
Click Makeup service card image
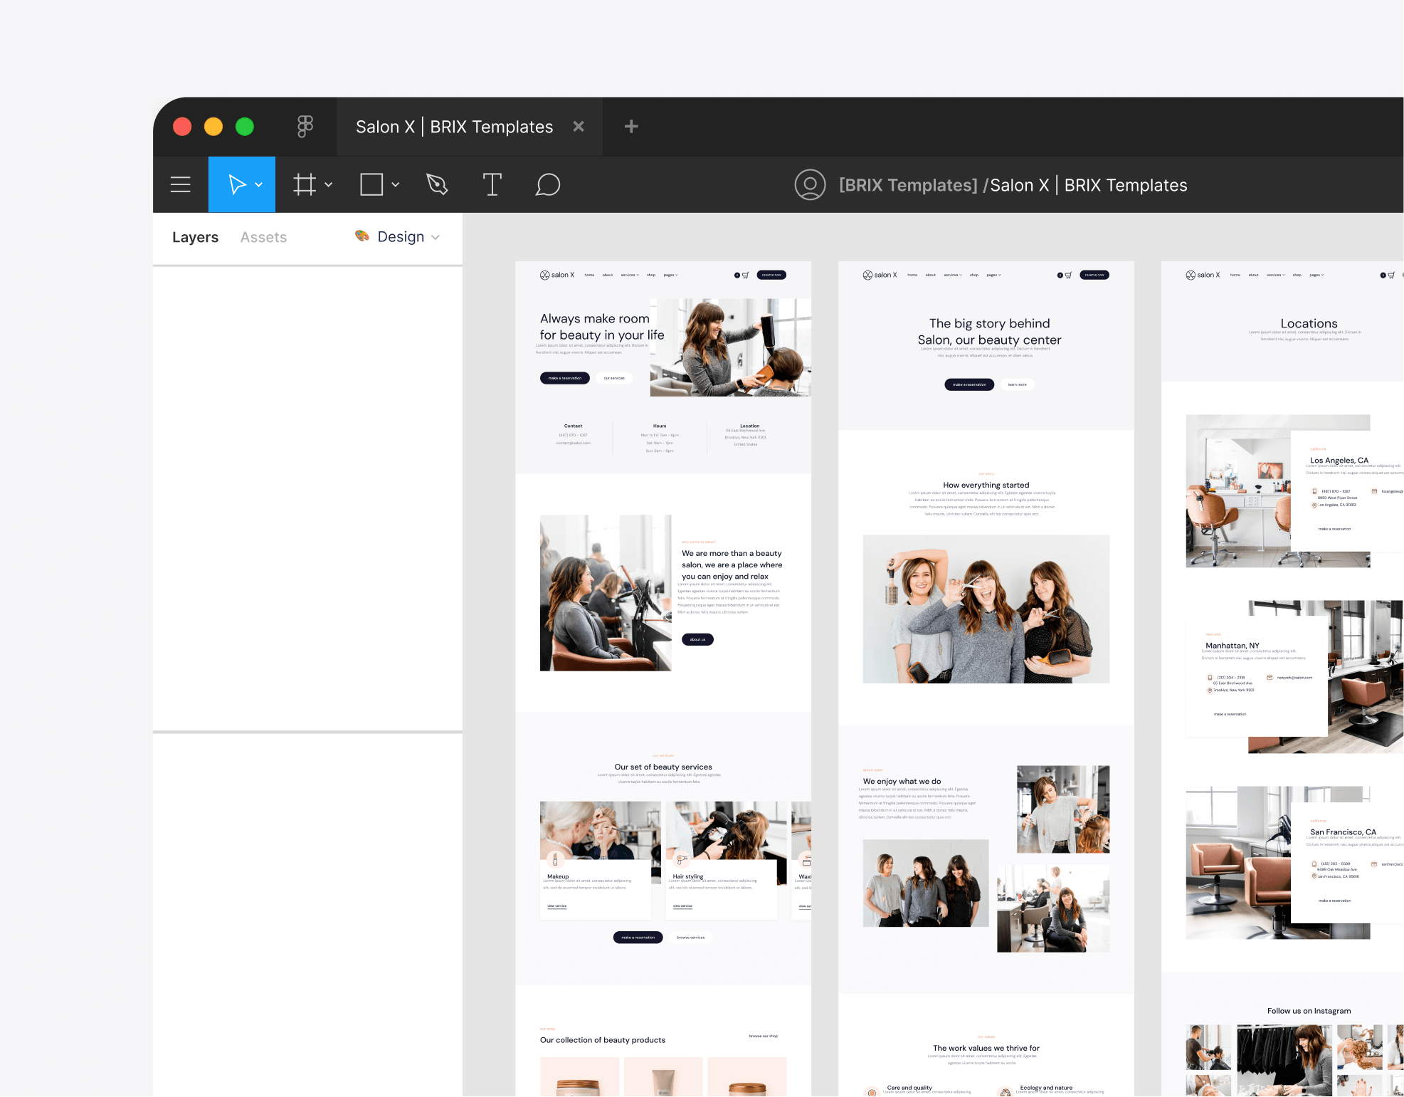600,831
